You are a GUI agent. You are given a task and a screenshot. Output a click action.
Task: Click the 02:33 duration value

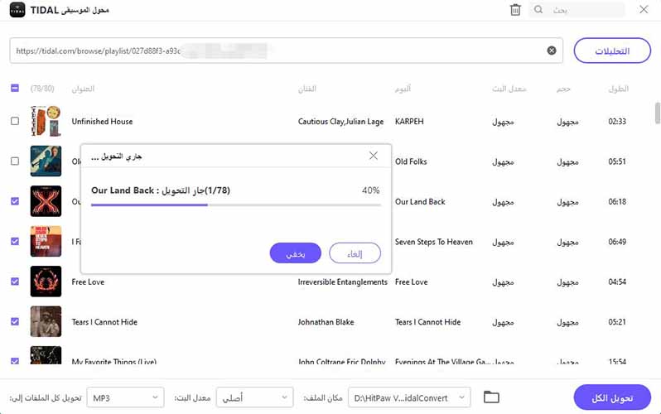point(617,122)
